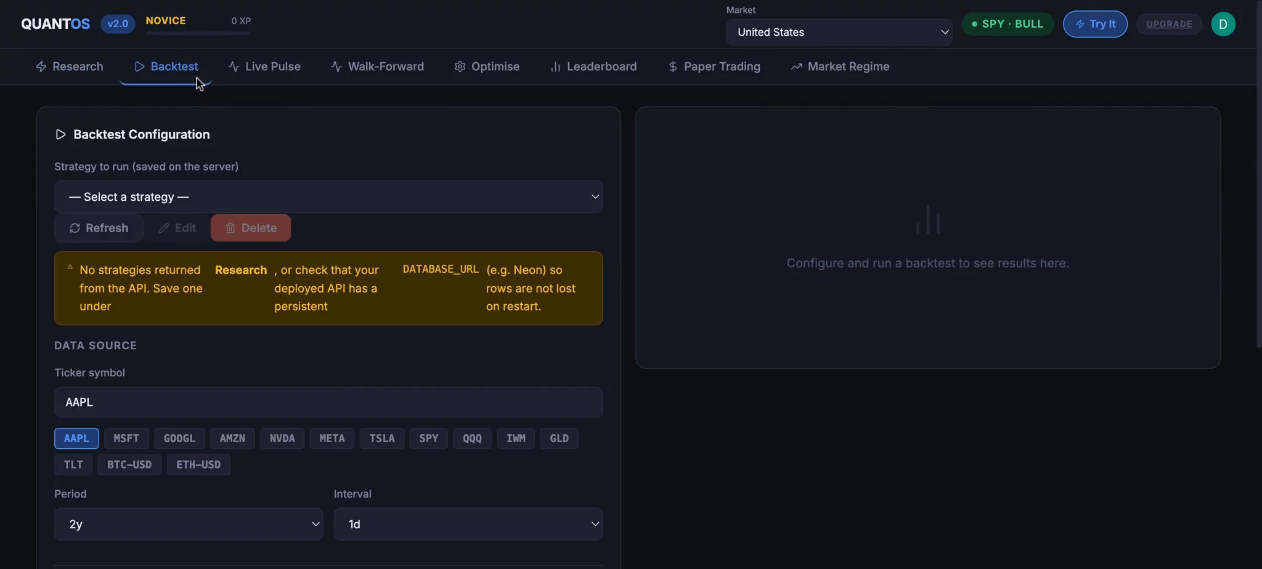
Task: Click the pulse icon beside Live Pulse
Action: coord(234,67)
